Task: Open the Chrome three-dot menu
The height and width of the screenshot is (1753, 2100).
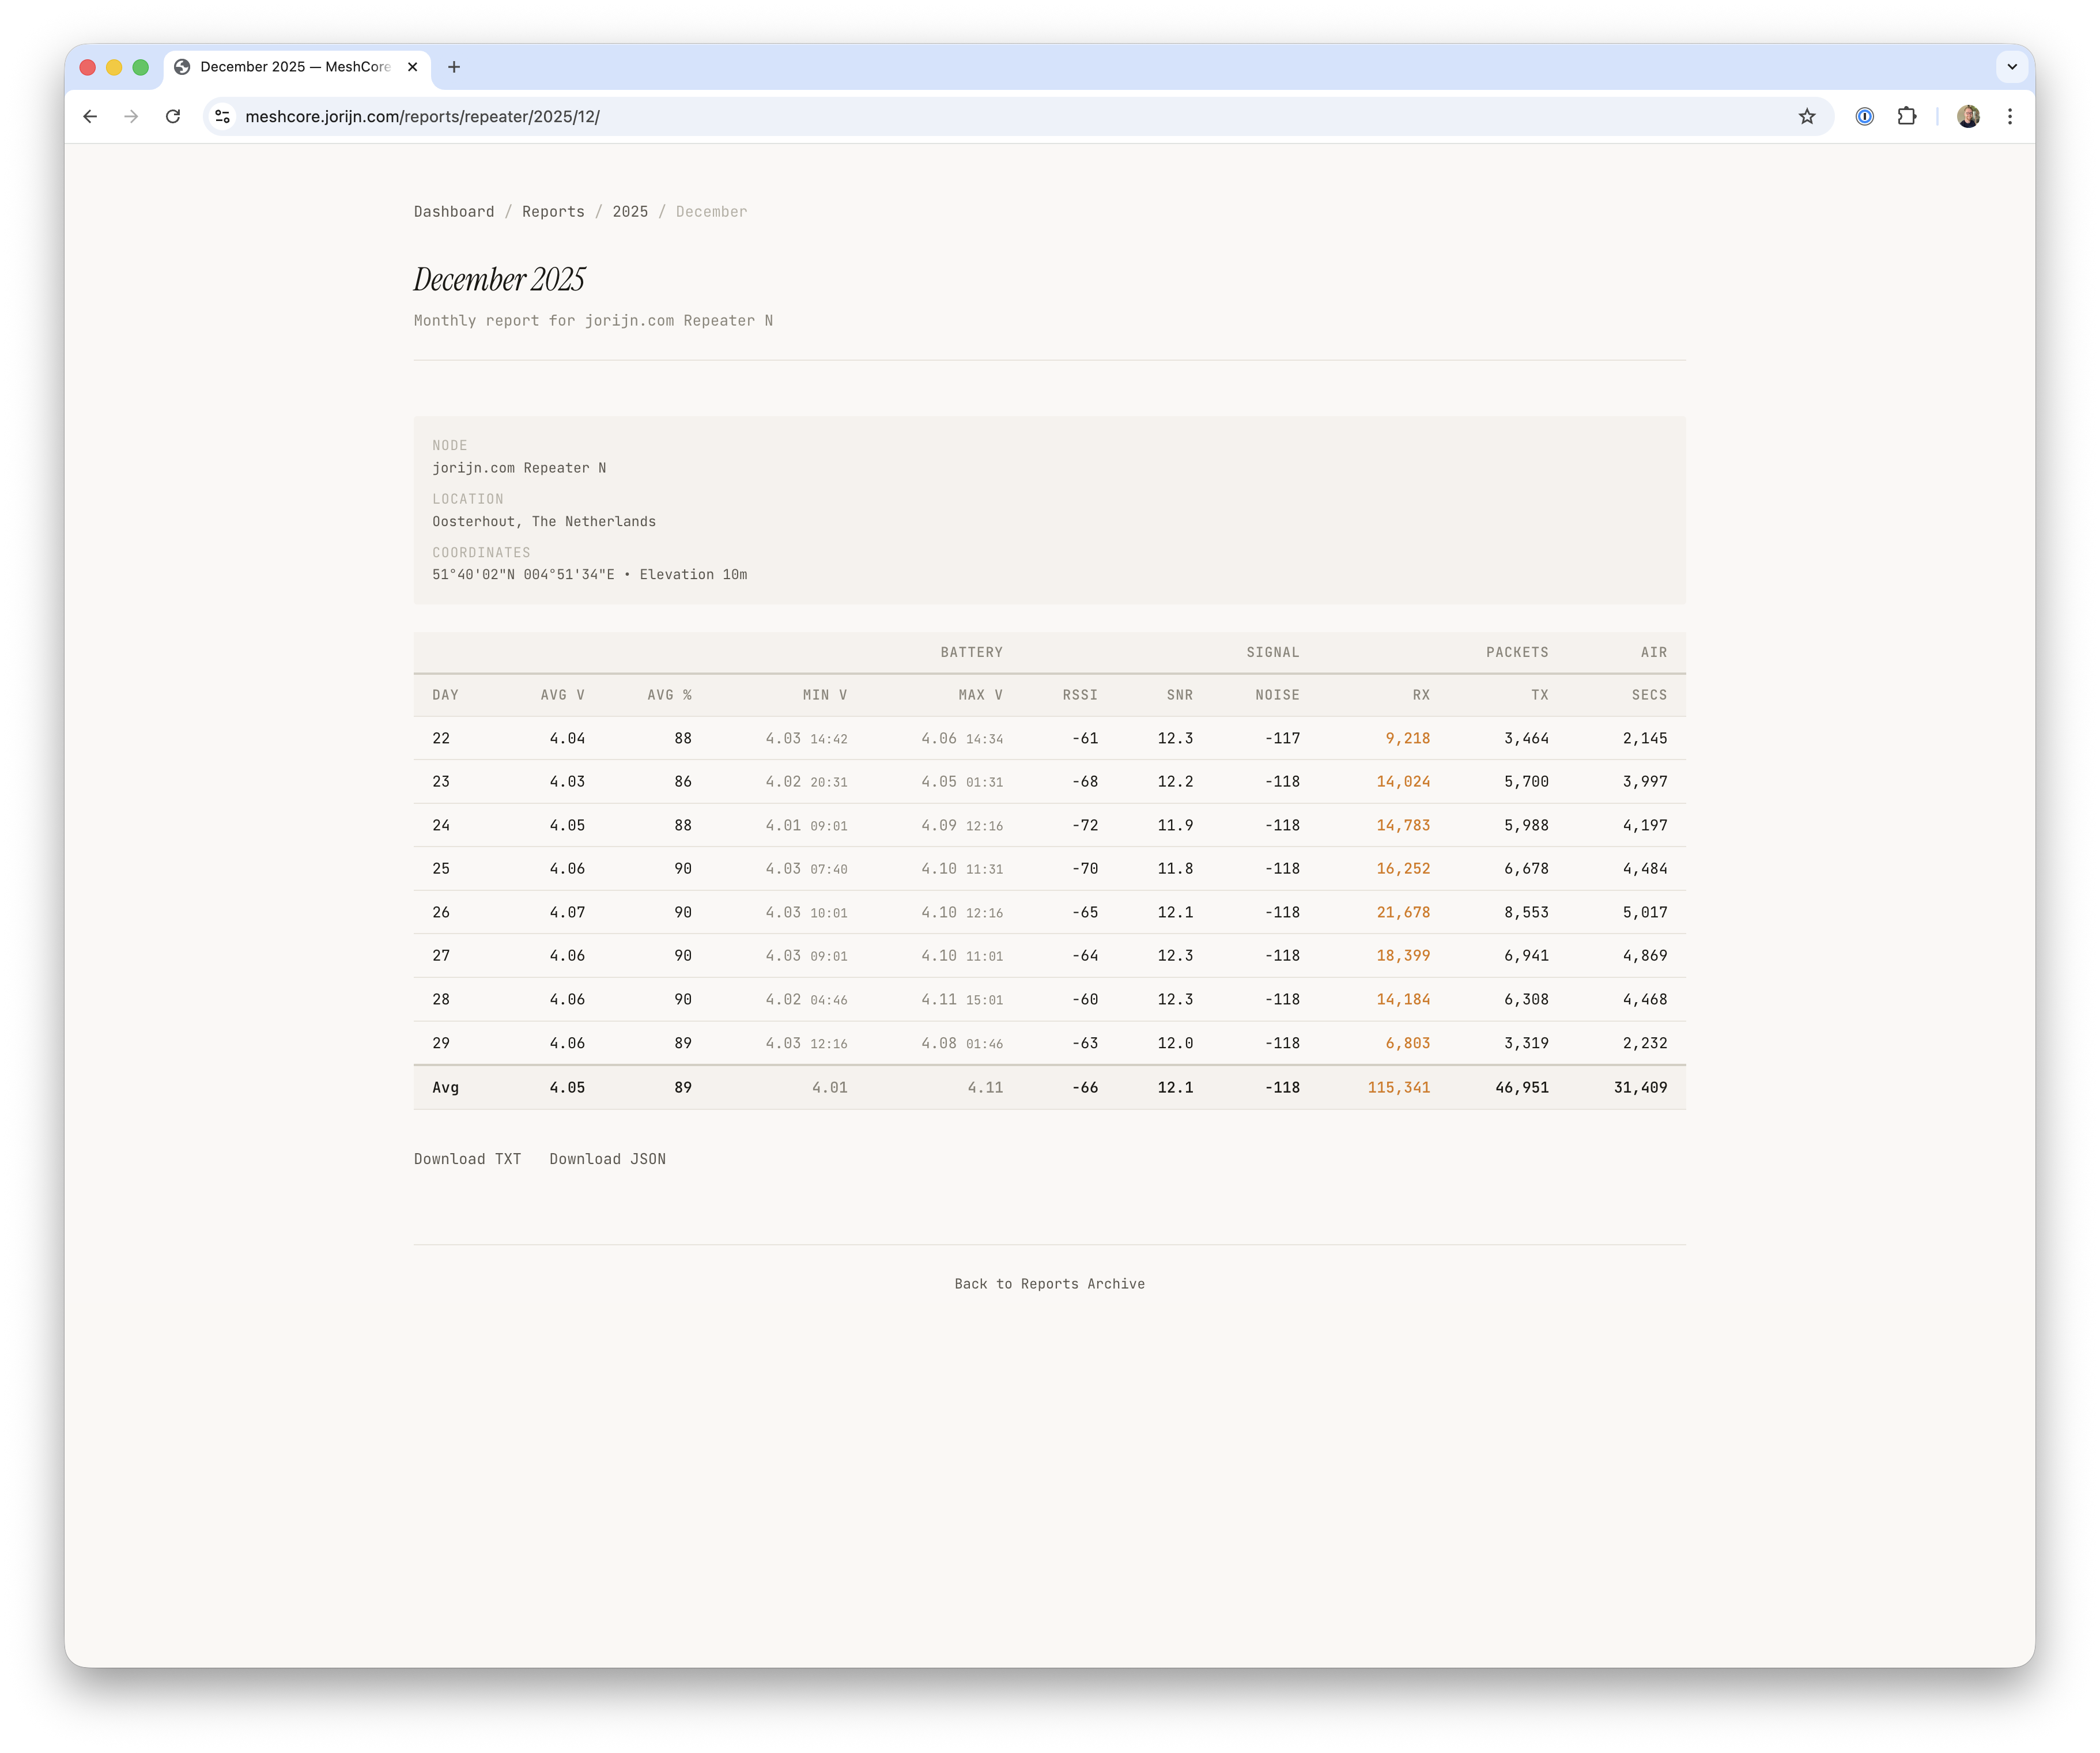Action: tap(2010, 116)
